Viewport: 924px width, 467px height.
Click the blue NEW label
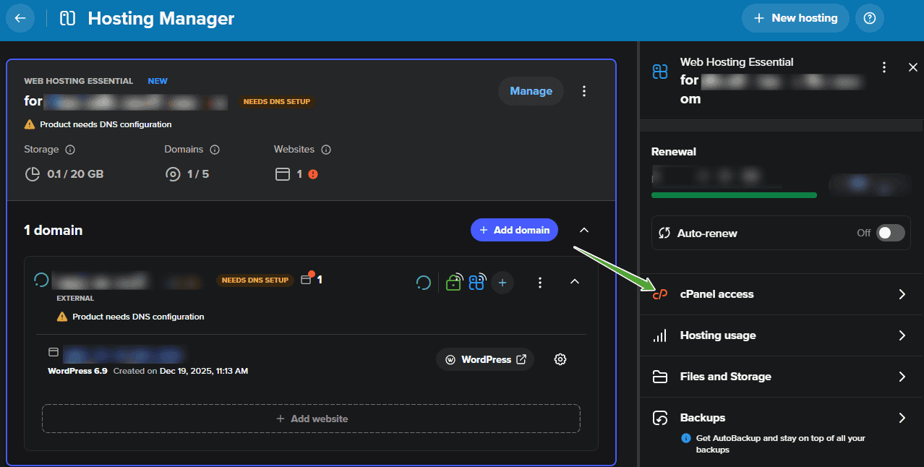click(x=158, y=81)
